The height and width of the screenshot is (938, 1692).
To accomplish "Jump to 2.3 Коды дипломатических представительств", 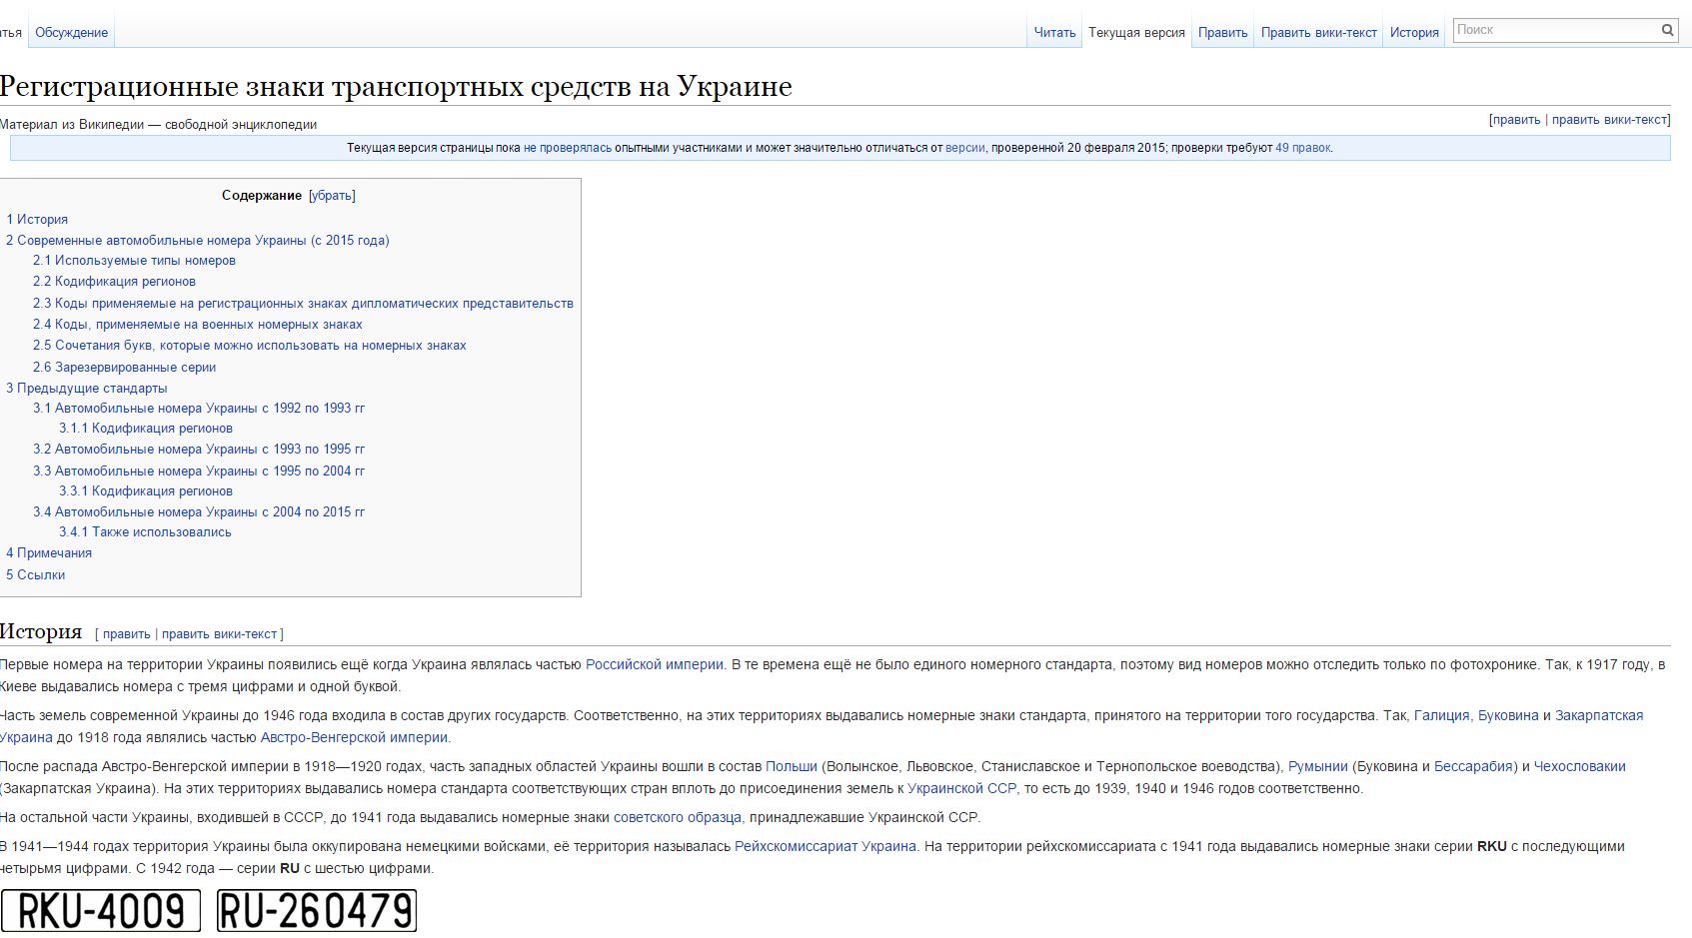I will pyautogui.click(x=303, y=303).
